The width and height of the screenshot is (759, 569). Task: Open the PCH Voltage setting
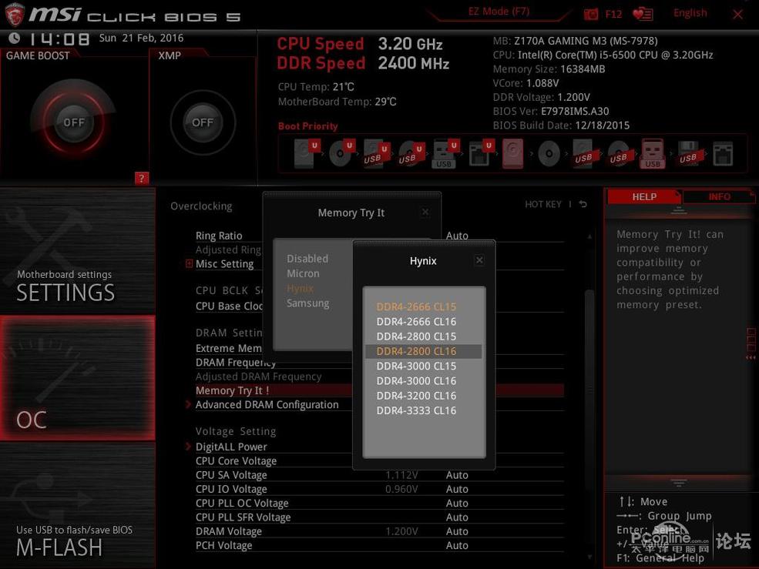click(x=379, y=545)
